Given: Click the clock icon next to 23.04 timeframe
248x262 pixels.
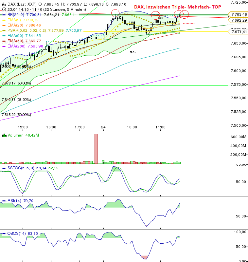Looking at the screenshot, I should point(4,9).
